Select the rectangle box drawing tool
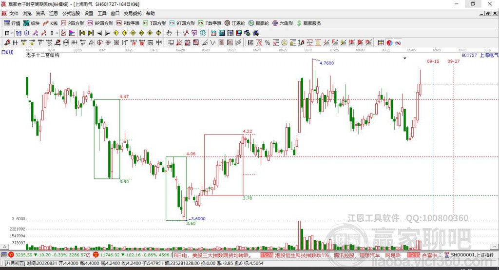This screenshot has height=270, width=499. (x=171, y=43)
